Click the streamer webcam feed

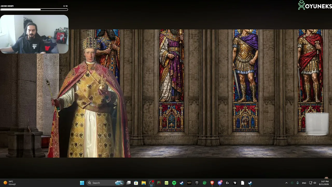coord(34,34)
